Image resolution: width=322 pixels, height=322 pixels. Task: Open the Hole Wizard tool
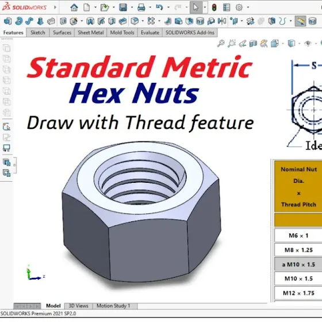pyautogui.click(x=74, y=21)
